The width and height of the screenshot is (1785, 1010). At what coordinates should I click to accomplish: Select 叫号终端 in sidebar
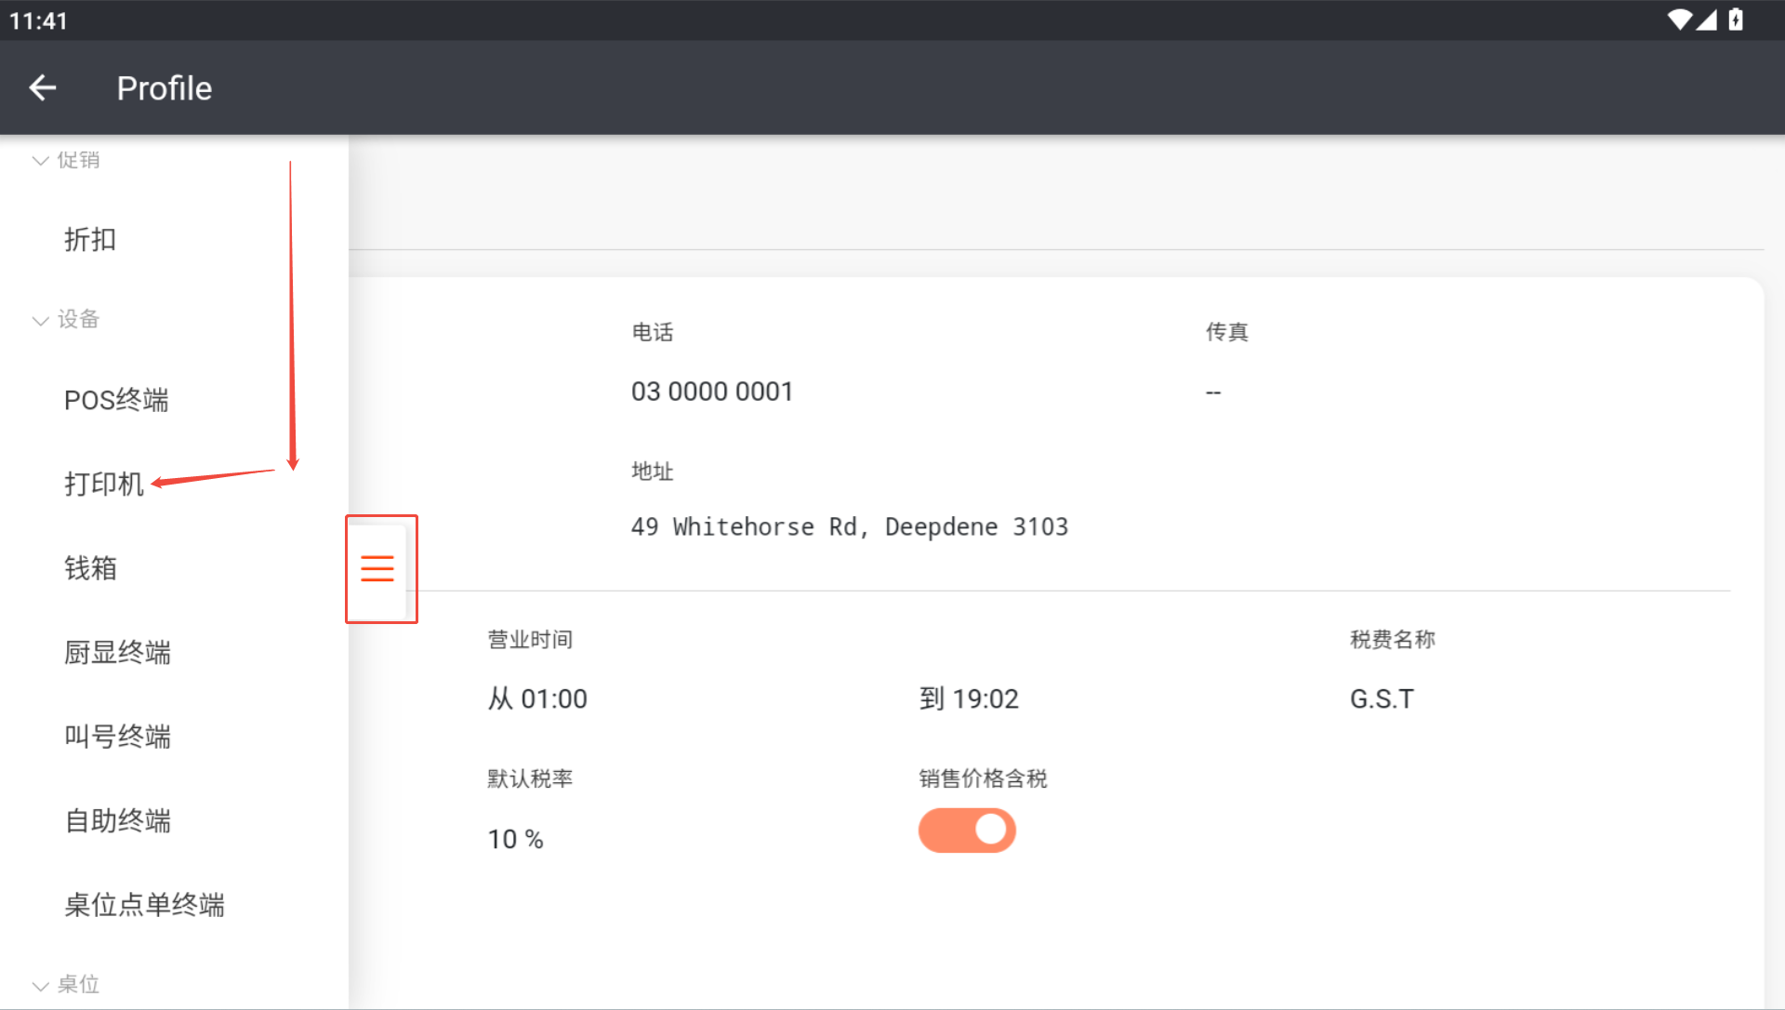pos(117,737)
